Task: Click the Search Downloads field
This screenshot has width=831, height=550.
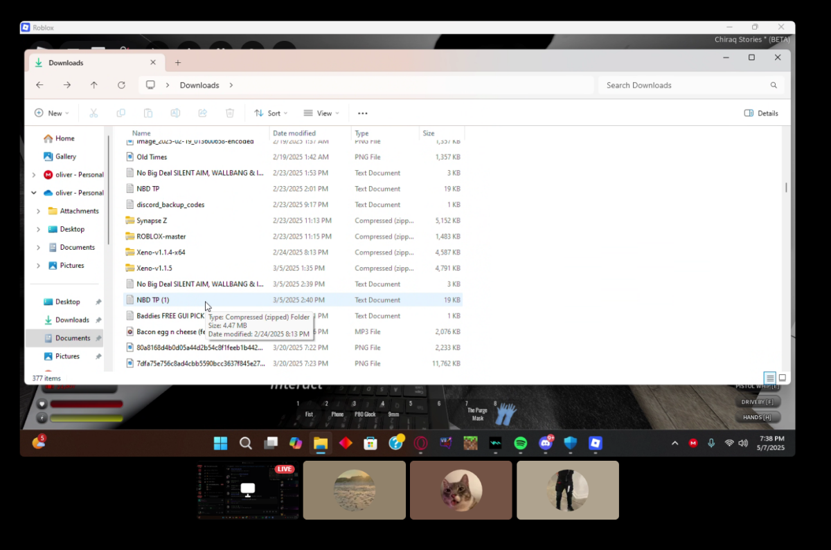Action: click(691, 85)
